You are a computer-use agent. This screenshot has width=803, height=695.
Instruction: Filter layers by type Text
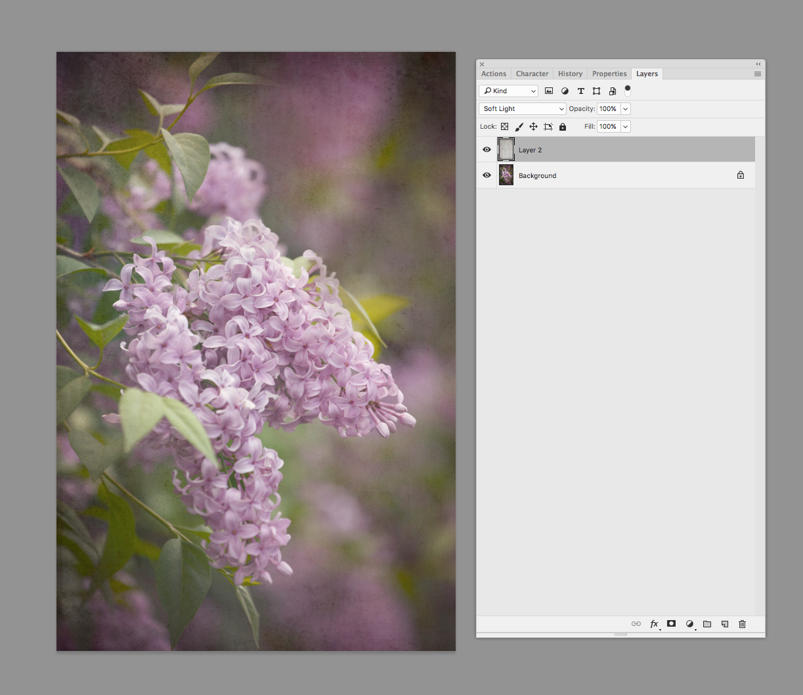click(x=580, y=91)
